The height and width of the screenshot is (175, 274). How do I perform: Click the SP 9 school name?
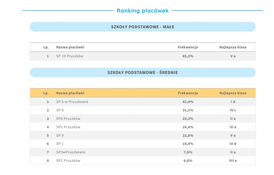tap(60, 135)
